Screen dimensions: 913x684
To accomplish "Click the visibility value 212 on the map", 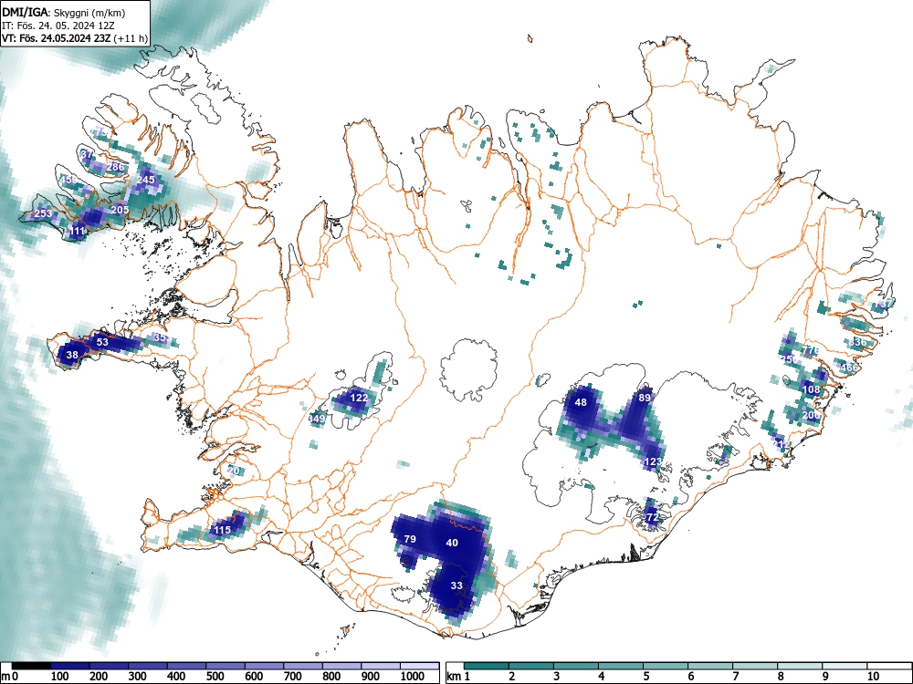I will tap(781, 445).
